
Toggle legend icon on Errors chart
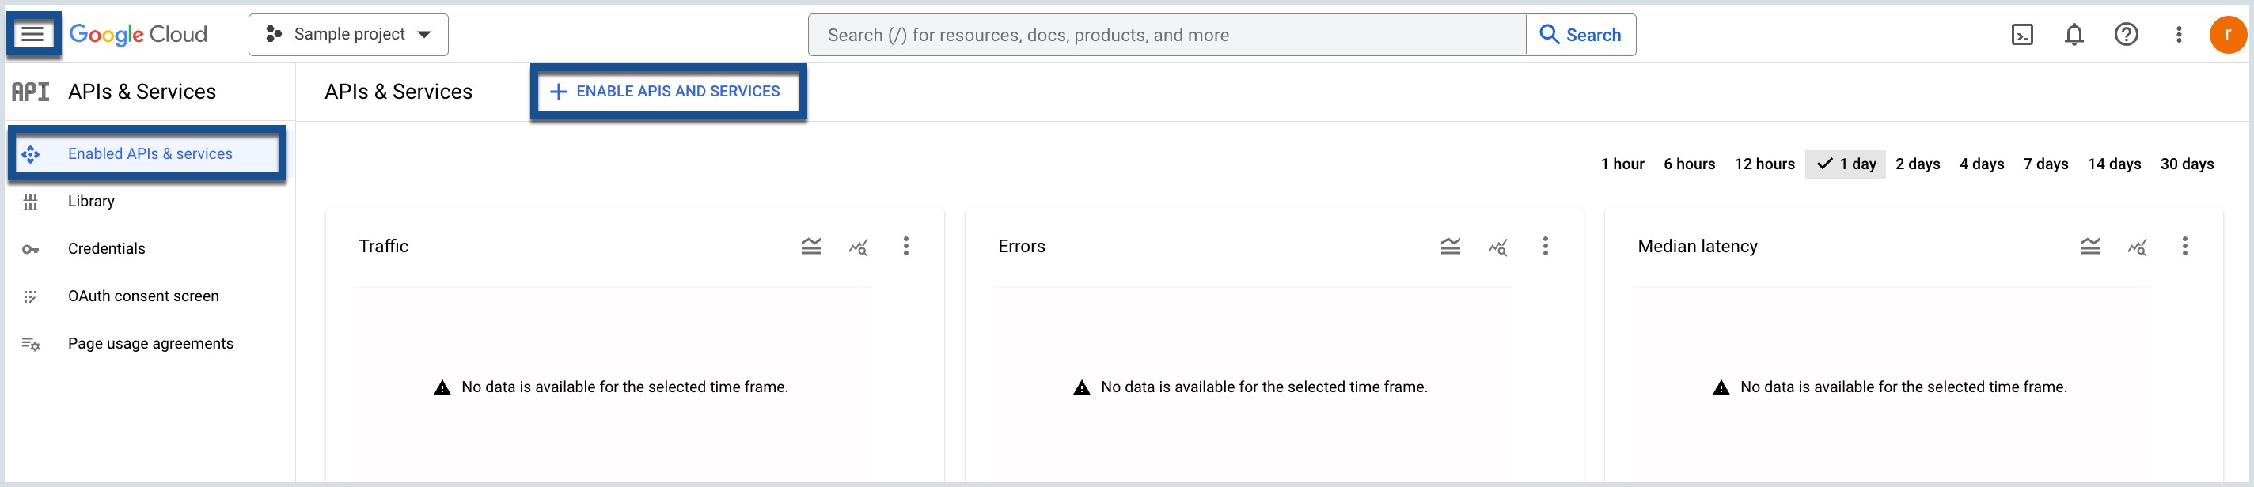coord(1450,247)
